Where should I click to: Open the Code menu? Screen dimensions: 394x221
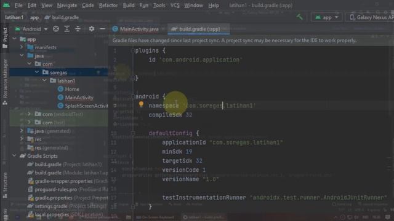[87, 6]
